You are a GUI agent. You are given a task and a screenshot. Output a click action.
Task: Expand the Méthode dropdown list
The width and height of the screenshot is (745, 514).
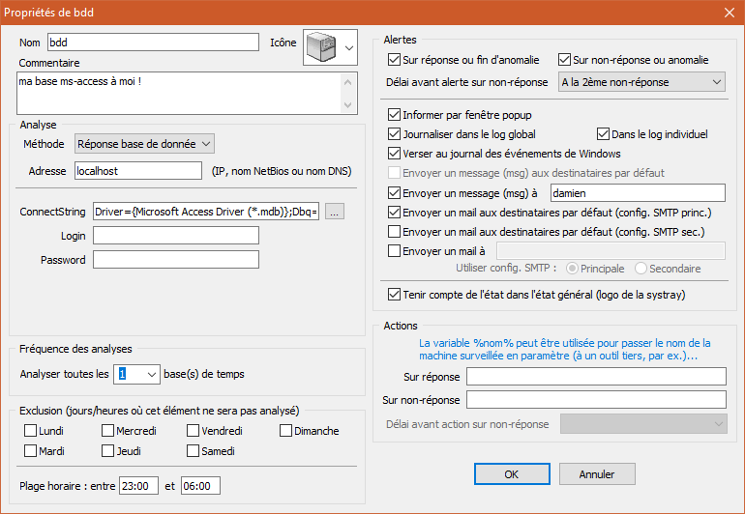(205, 144)
